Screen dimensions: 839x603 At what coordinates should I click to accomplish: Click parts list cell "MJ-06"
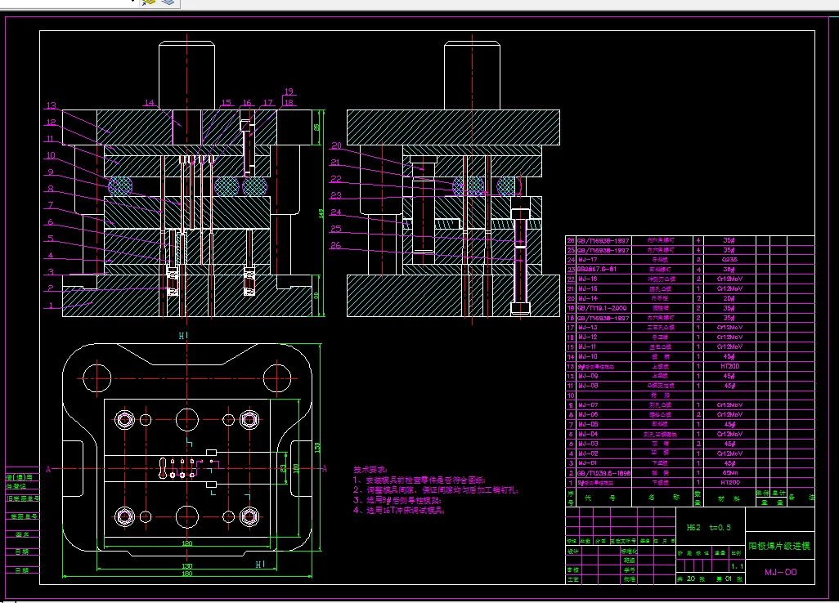[587, 414]
